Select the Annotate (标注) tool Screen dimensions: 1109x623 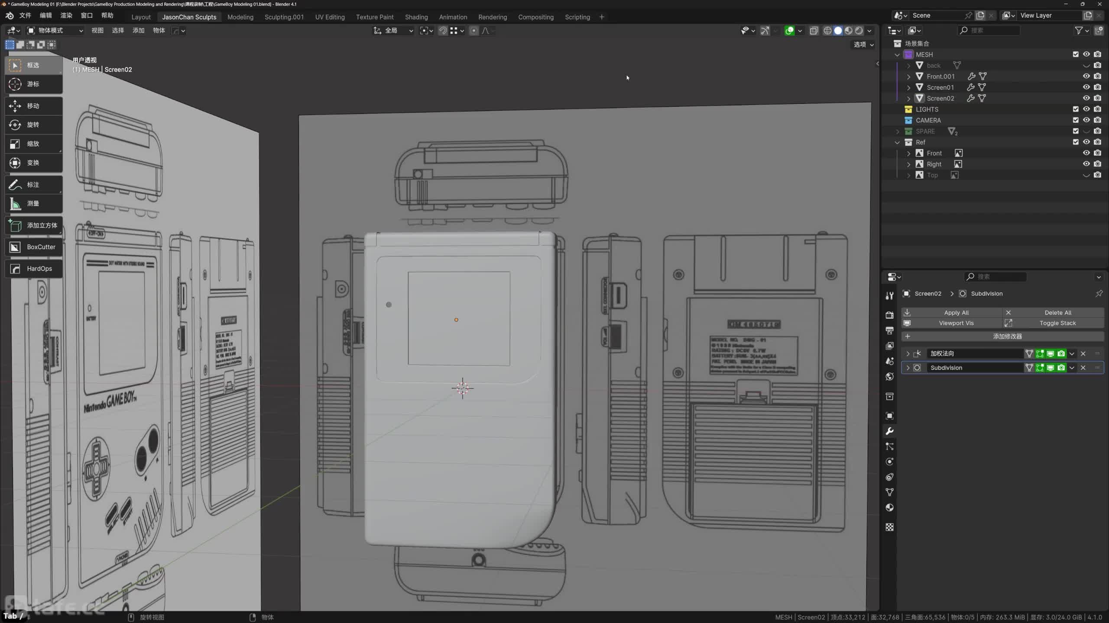[34, 185]
